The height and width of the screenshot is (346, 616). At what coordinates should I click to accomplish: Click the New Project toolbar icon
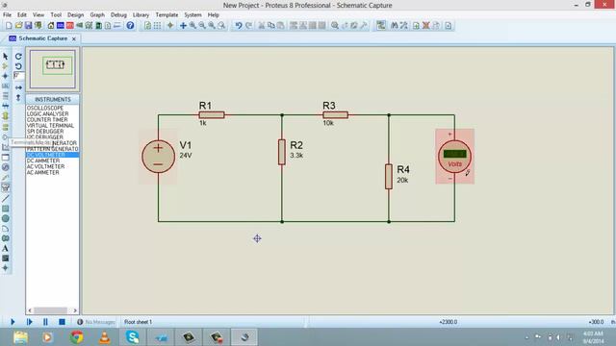click(9, 26)
